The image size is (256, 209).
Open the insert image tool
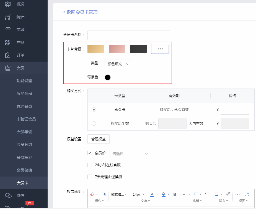(217, 194)
